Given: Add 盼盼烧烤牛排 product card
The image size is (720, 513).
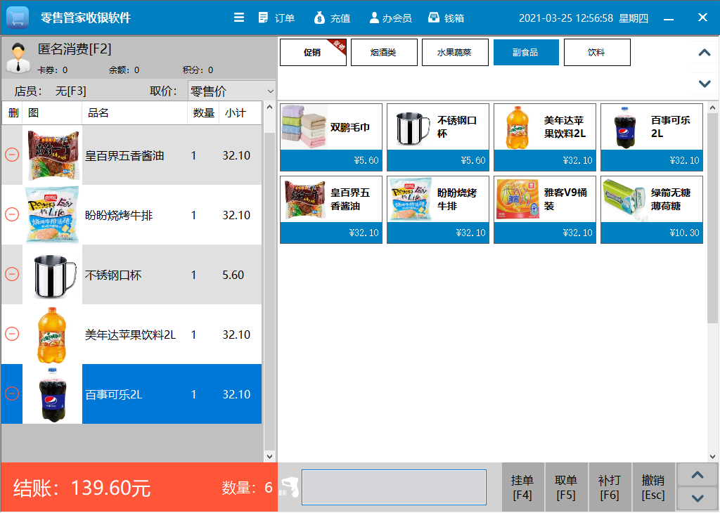Looking at the screenshot, I should coord(438,209).
